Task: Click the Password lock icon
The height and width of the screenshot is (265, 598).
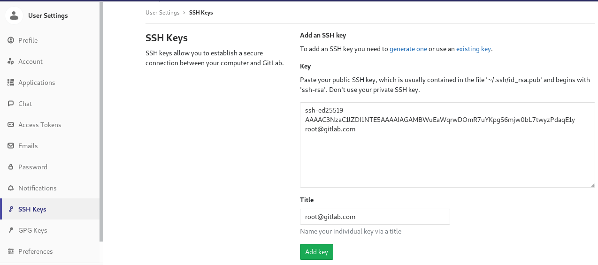Action: point(11,167)
